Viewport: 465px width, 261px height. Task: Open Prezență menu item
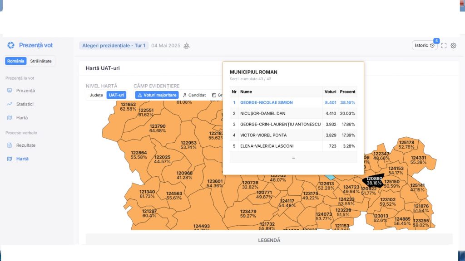[25, 91]
